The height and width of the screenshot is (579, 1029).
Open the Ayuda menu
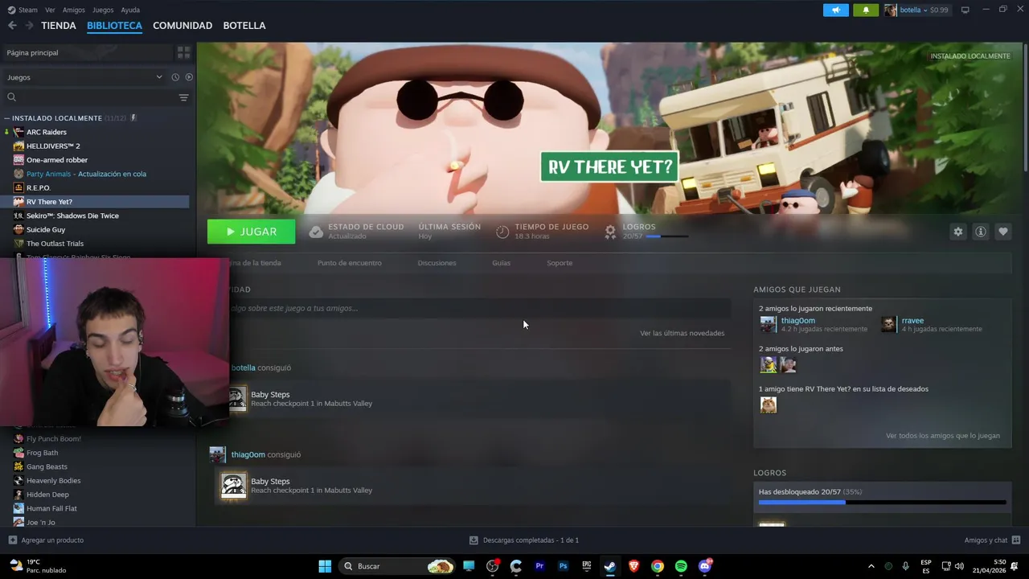130,10
